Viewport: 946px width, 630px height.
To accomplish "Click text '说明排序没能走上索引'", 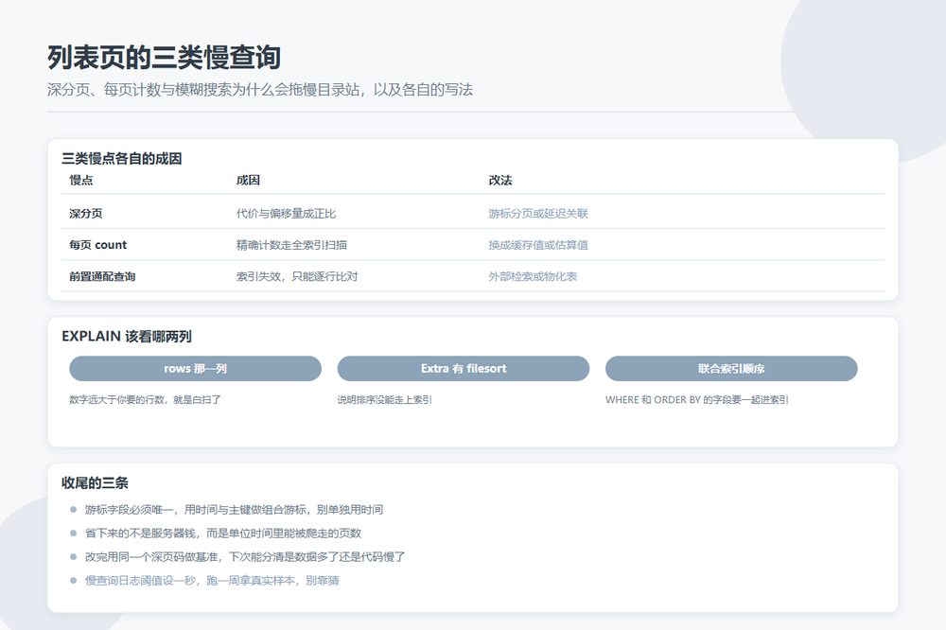I will [x=384, y=399].
